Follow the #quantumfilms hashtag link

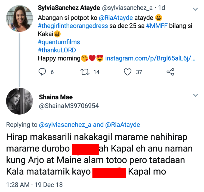tap(59, 42)
